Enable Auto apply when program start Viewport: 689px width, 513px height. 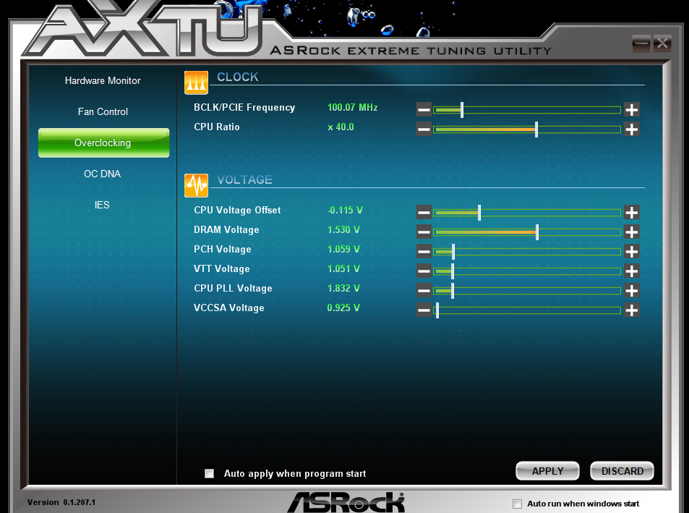click(x=210, y=473)
